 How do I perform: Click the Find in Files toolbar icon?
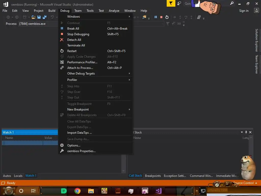(144, 17)
